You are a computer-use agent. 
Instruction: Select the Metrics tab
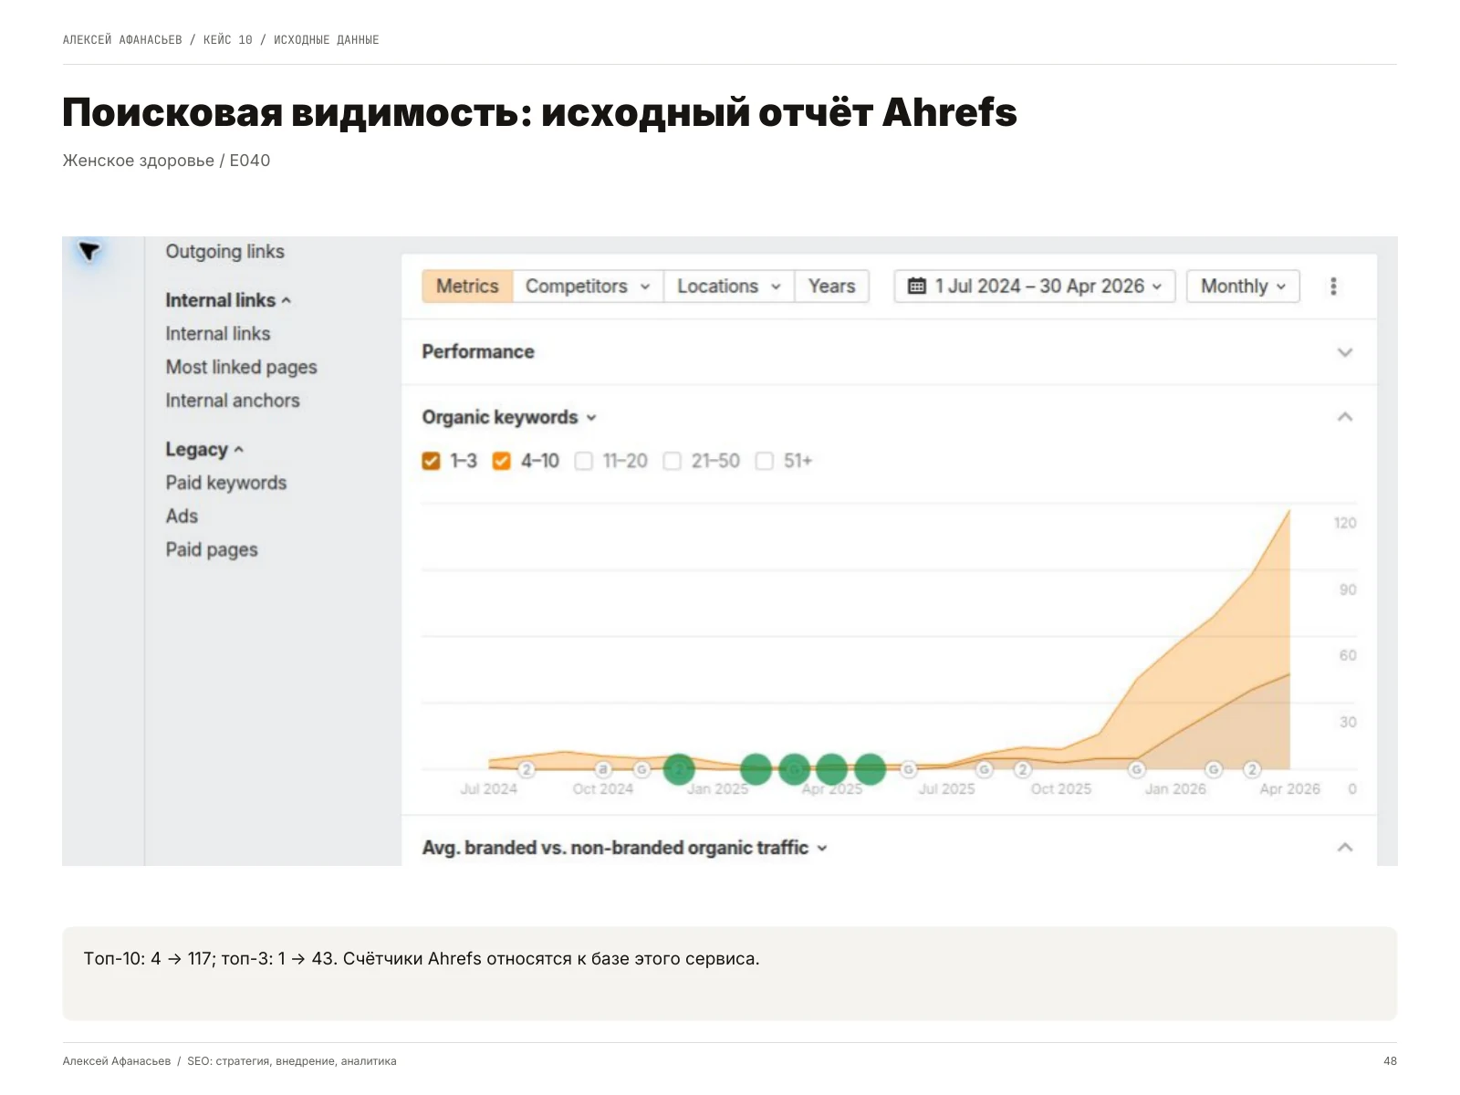pyautogui.click(x=467, y=287)
